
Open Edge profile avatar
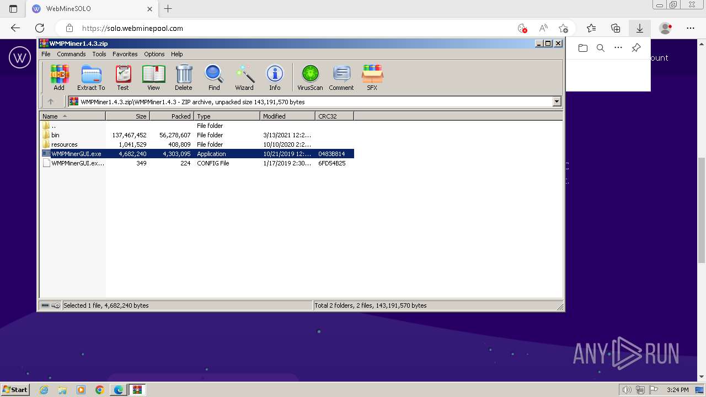666,28
